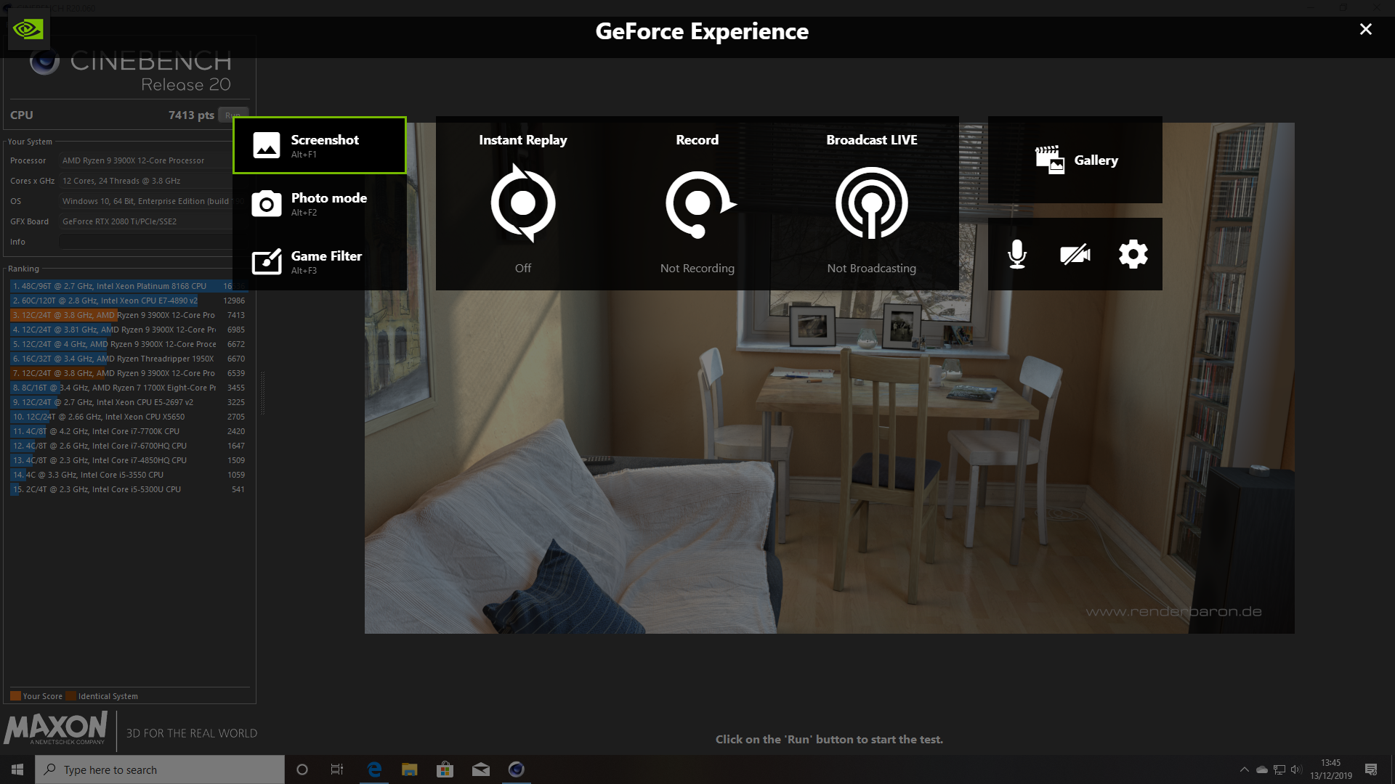Close the GeForce Experience overlay
The image size is (1395, 784).
(1366, 29)
